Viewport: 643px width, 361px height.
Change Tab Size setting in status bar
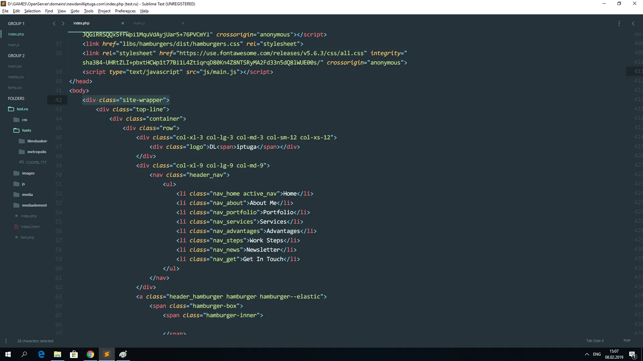(595, 341)
